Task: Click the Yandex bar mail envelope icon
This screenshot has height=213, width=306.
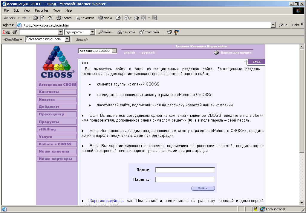Action: tap(169, 32)
